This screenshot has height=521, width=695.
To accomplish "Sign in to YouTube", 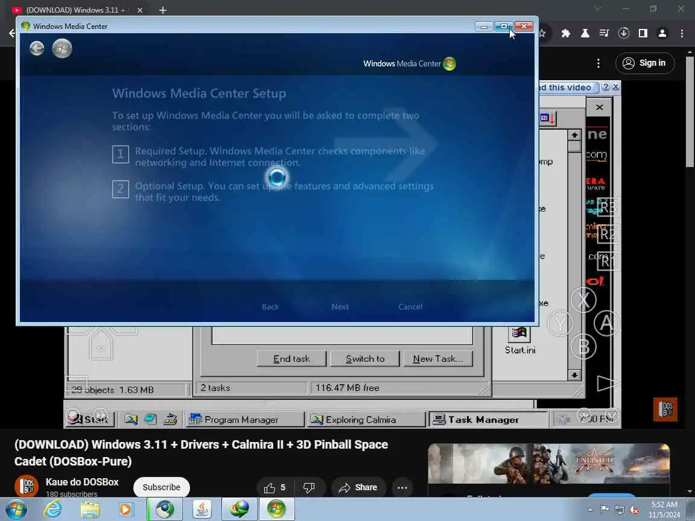I will click(x=645, y=63).
